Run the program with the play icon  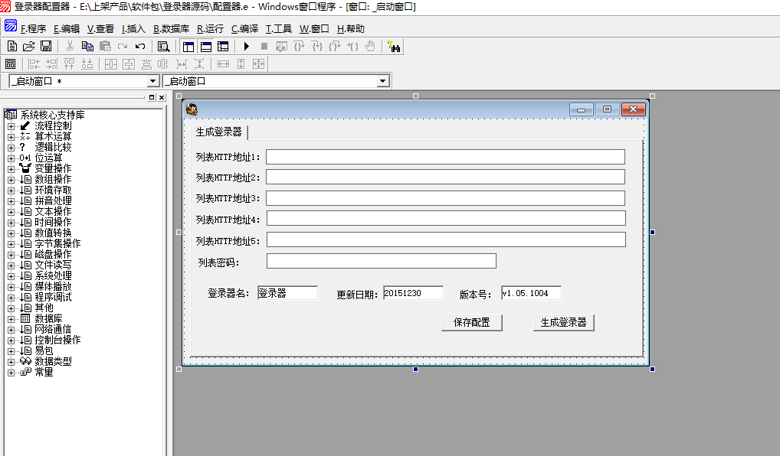click(x=246, y=47)
